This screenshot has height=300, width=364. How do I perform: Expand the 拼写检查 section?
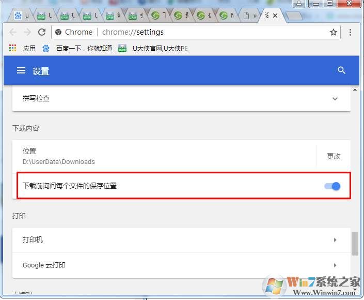pos(335,99)
